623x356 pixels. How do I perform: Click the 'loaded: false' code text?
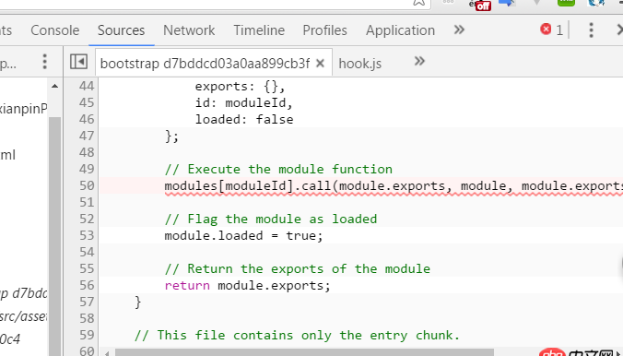[x=244, y=119]
